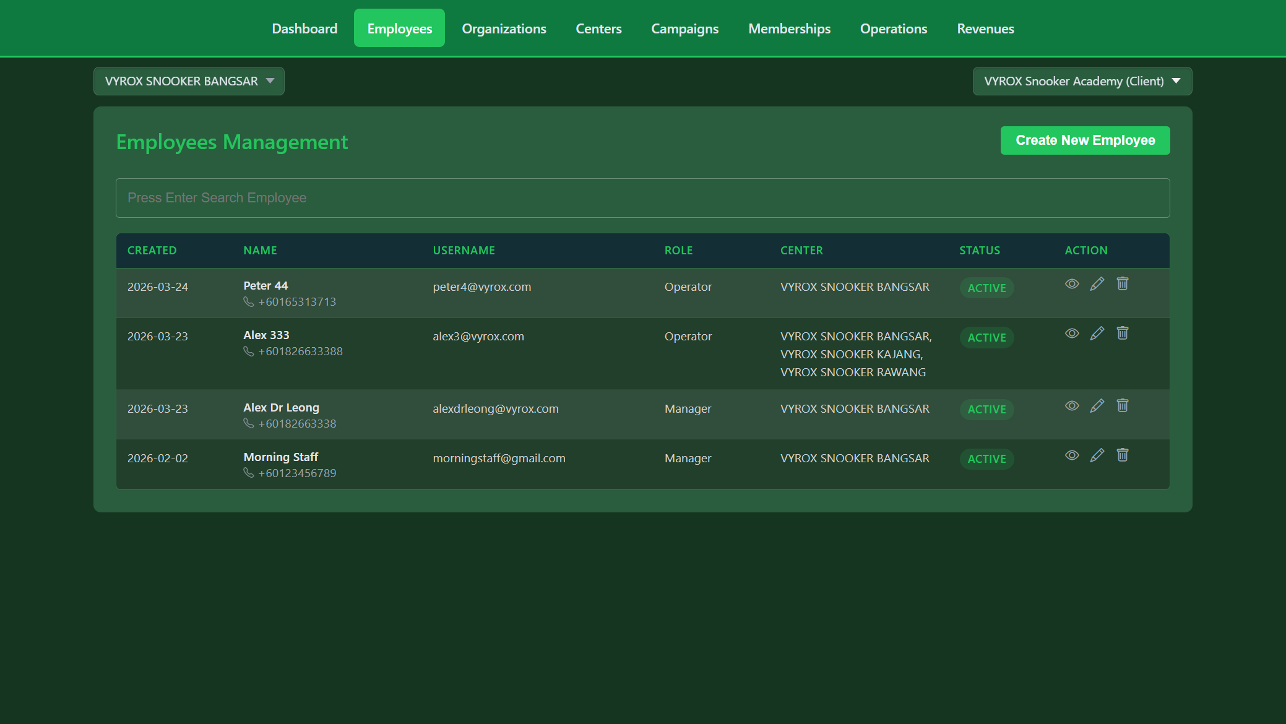Open the Operations tab

[894, 28]
